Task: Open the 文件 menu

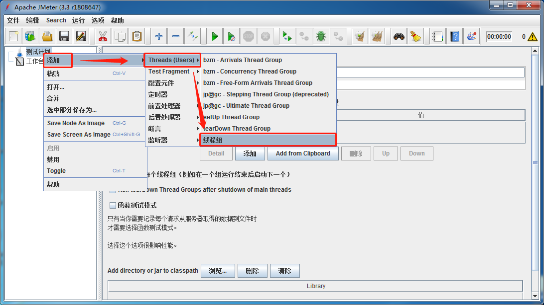Action: 13,20
